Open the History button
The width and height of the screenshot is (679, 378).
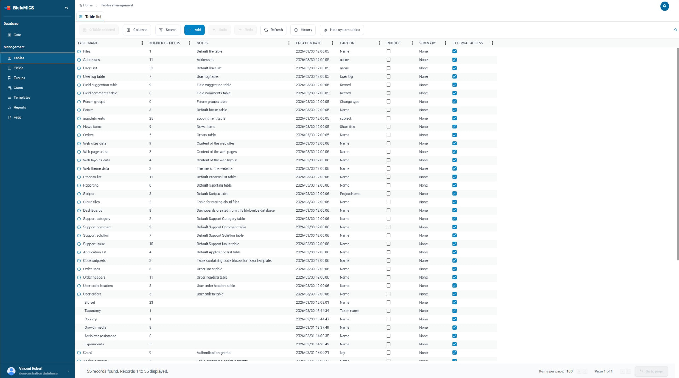[x=303, y=30]
